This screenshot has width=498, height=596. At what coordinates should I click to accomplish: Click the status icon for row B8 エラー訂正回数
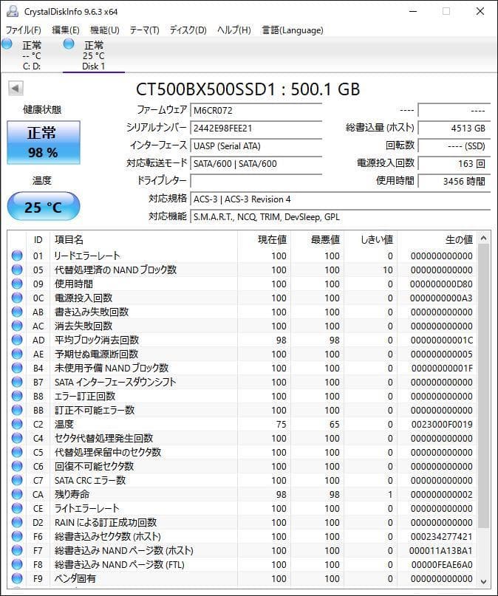click(x=17, y=396)
